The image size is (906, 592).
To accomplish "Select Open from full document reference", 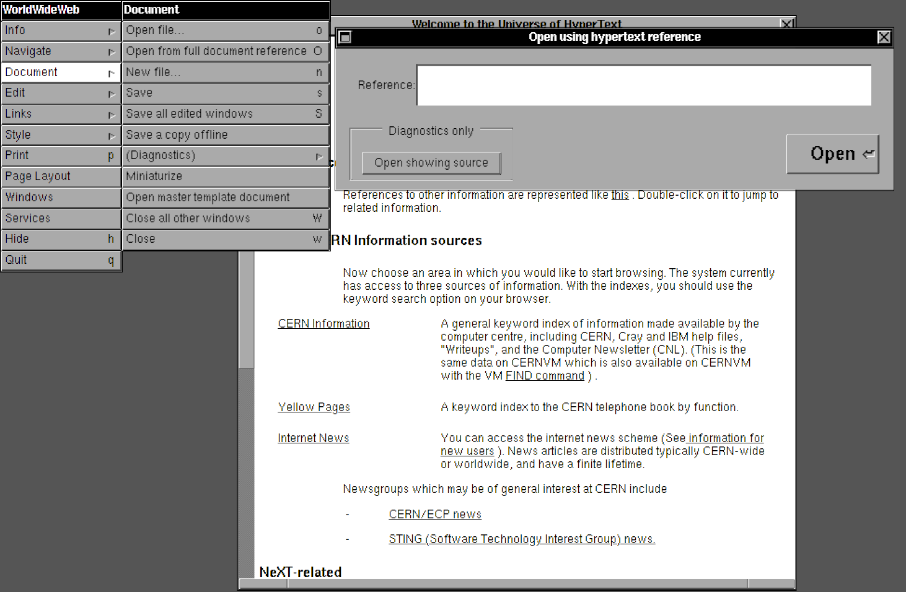I will [x=226, y=51].
